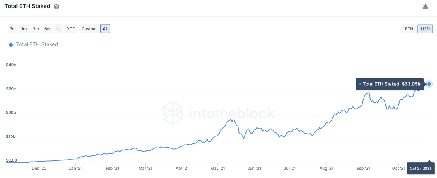Click the 1y time range option
Screen dimensions: 437x178
pos(59,29)
